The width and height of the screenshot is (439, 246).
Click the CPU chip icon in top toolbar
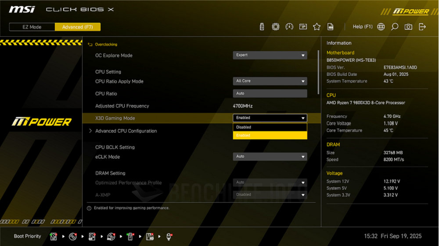[x=276, y=27]
